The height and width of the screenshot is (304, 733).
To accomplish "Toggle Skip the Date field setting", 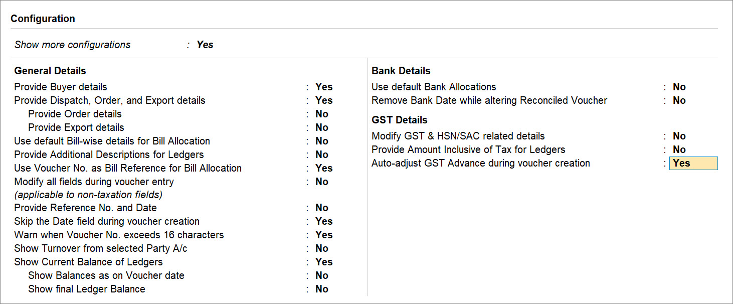I will 324,221.
